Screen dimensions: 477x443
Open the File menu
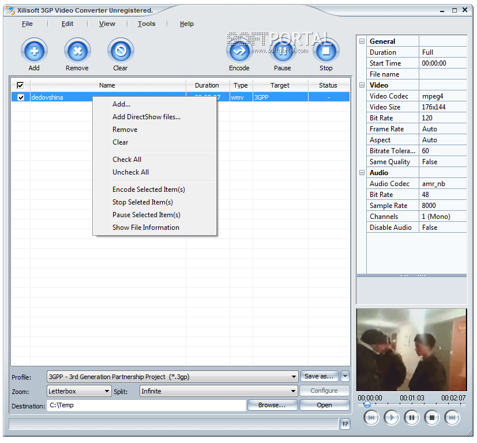pos(27,24)
